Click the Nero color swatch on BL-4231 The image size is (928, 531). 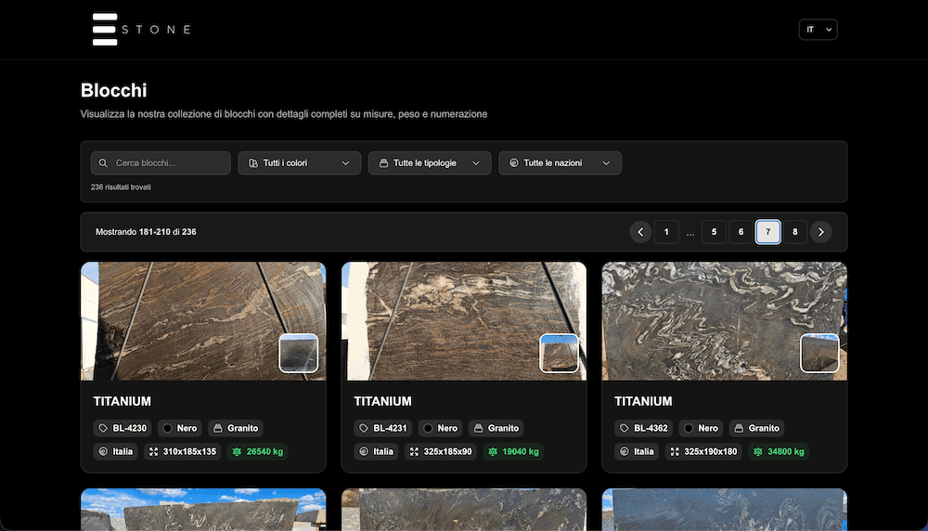pyautogui.click(x=428, y=429)
